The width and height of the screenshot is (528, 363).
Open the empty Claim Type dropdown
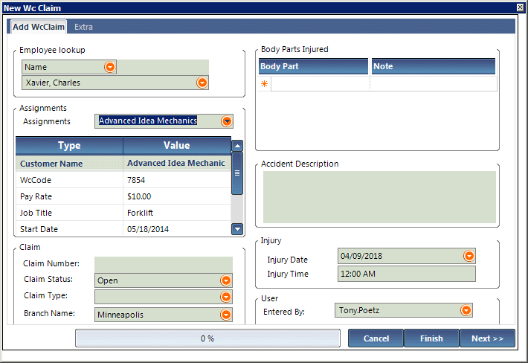(226, 297)
